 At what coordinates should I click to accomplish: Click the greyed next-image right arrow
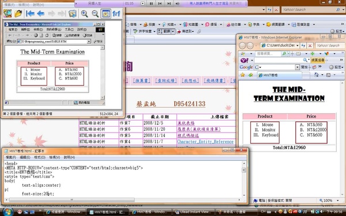pos(51,14)
